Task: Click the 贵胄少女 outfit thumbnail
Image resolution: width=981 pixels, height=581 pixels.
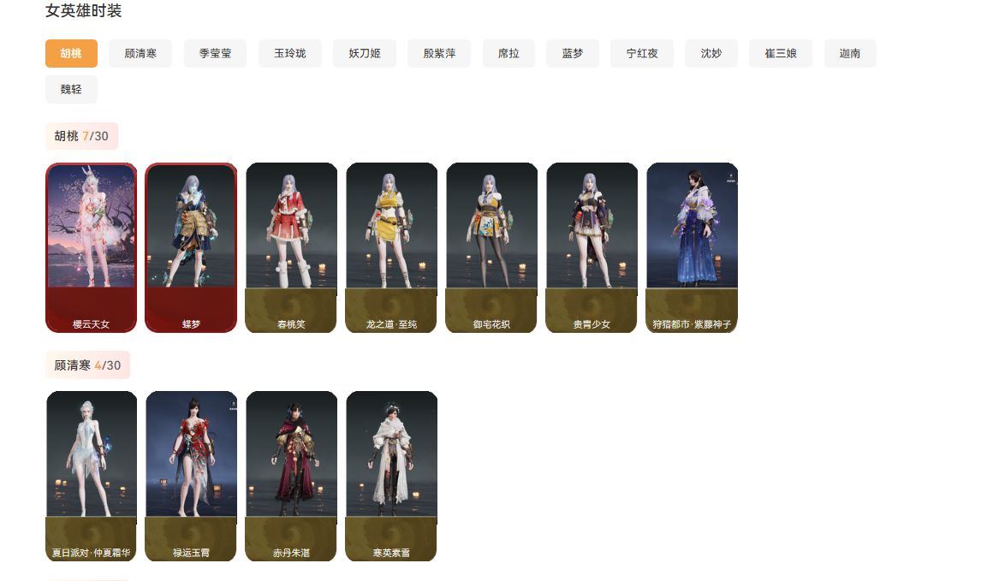Action: pyautogui.click(x=592, y=247)
